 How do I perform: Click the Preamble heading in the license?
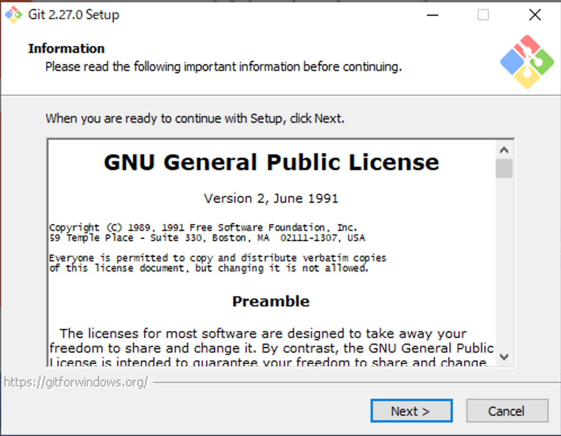pos(271,301)
